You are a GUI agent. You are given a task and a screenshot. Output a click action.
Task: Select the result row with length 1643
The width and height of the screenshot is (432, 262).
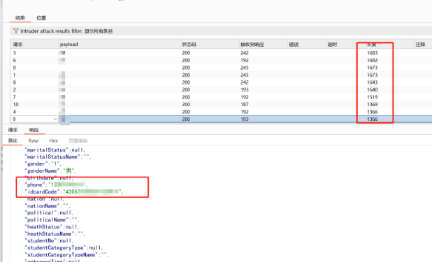(221, 82)
